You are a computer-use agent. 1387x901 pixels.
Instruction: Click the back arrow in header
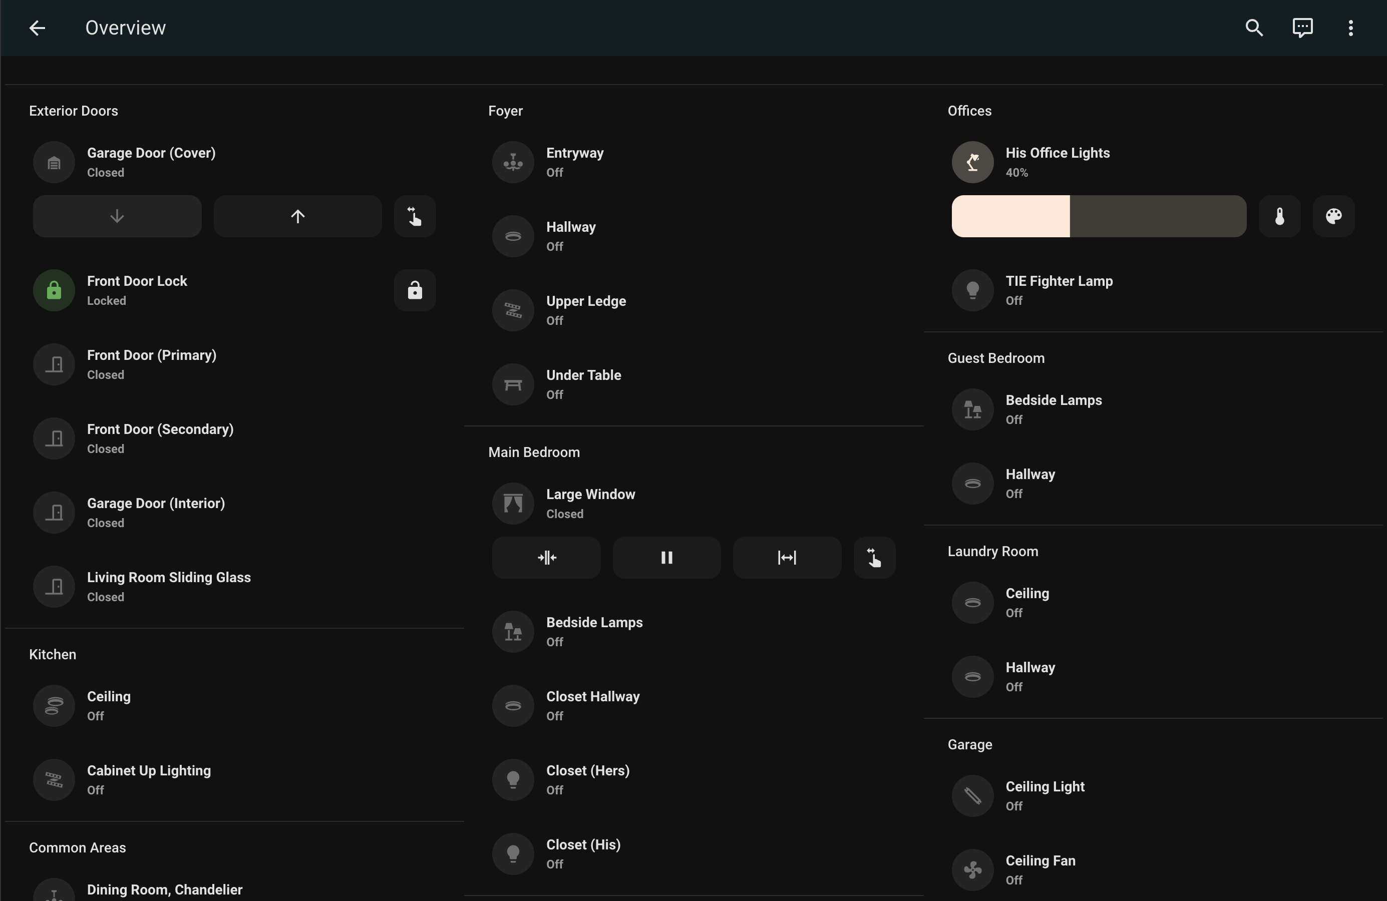tap(37, 28)
